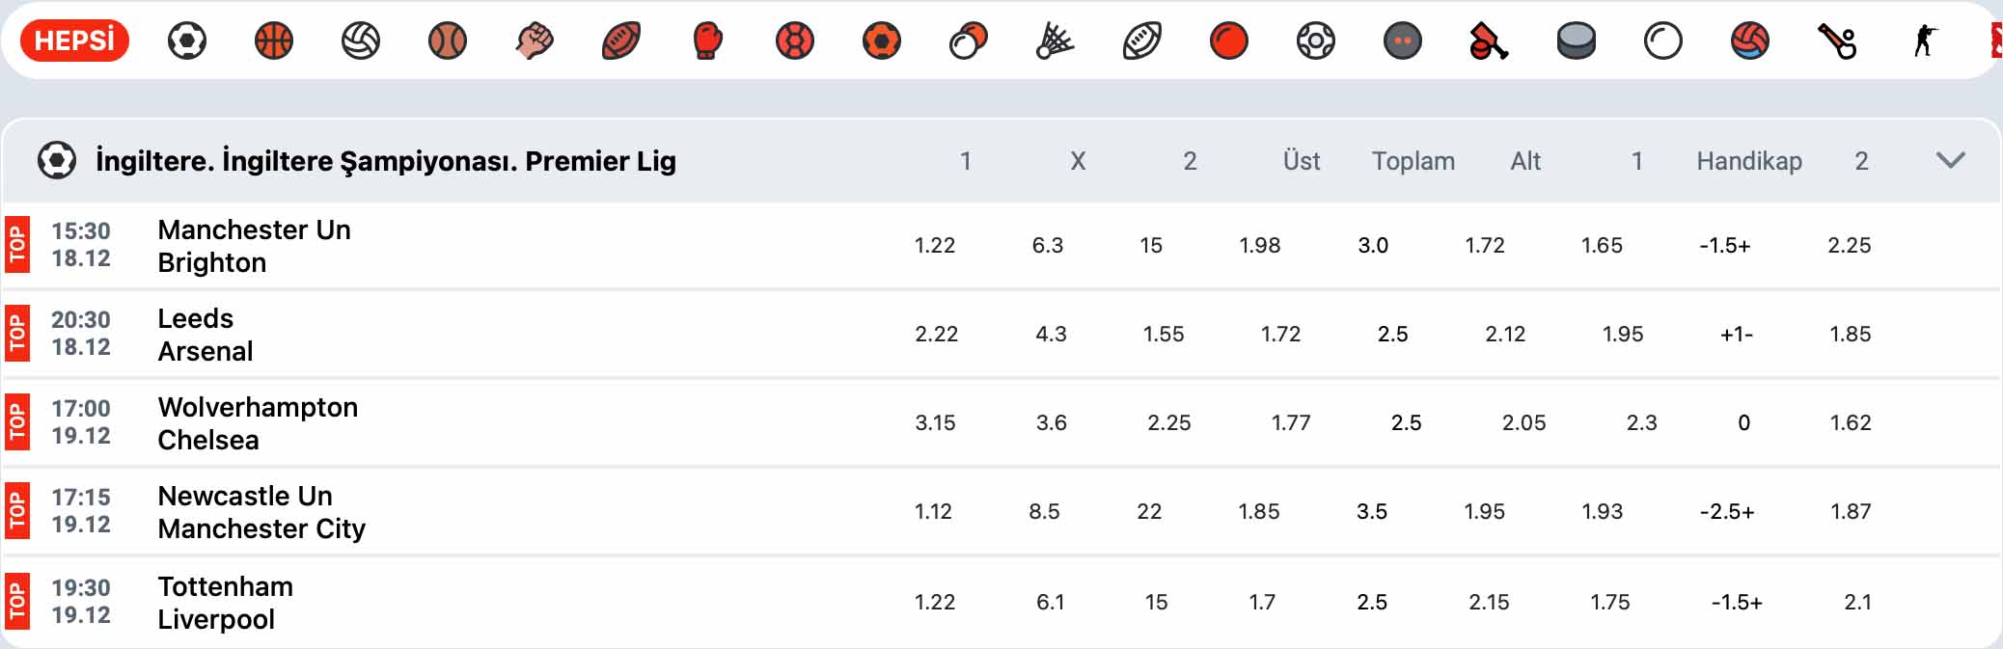Click the raised fist sport icon
Viewport: 2003px width, 649px height.
coord(535,41)
